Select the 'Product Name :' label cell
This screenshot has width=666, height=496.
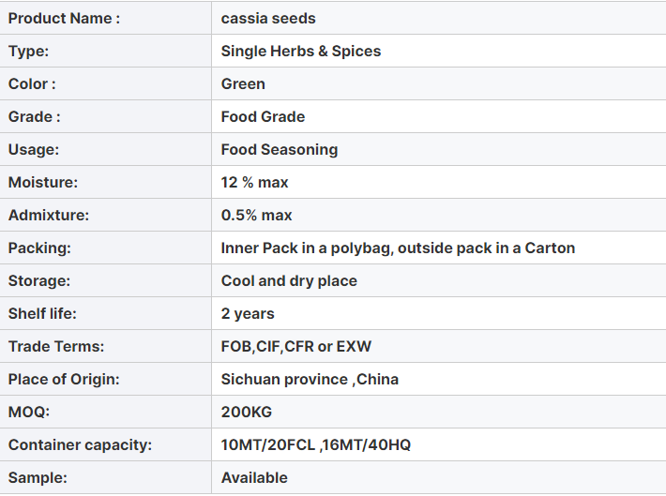pyautogui.click(x=105, y=18)
